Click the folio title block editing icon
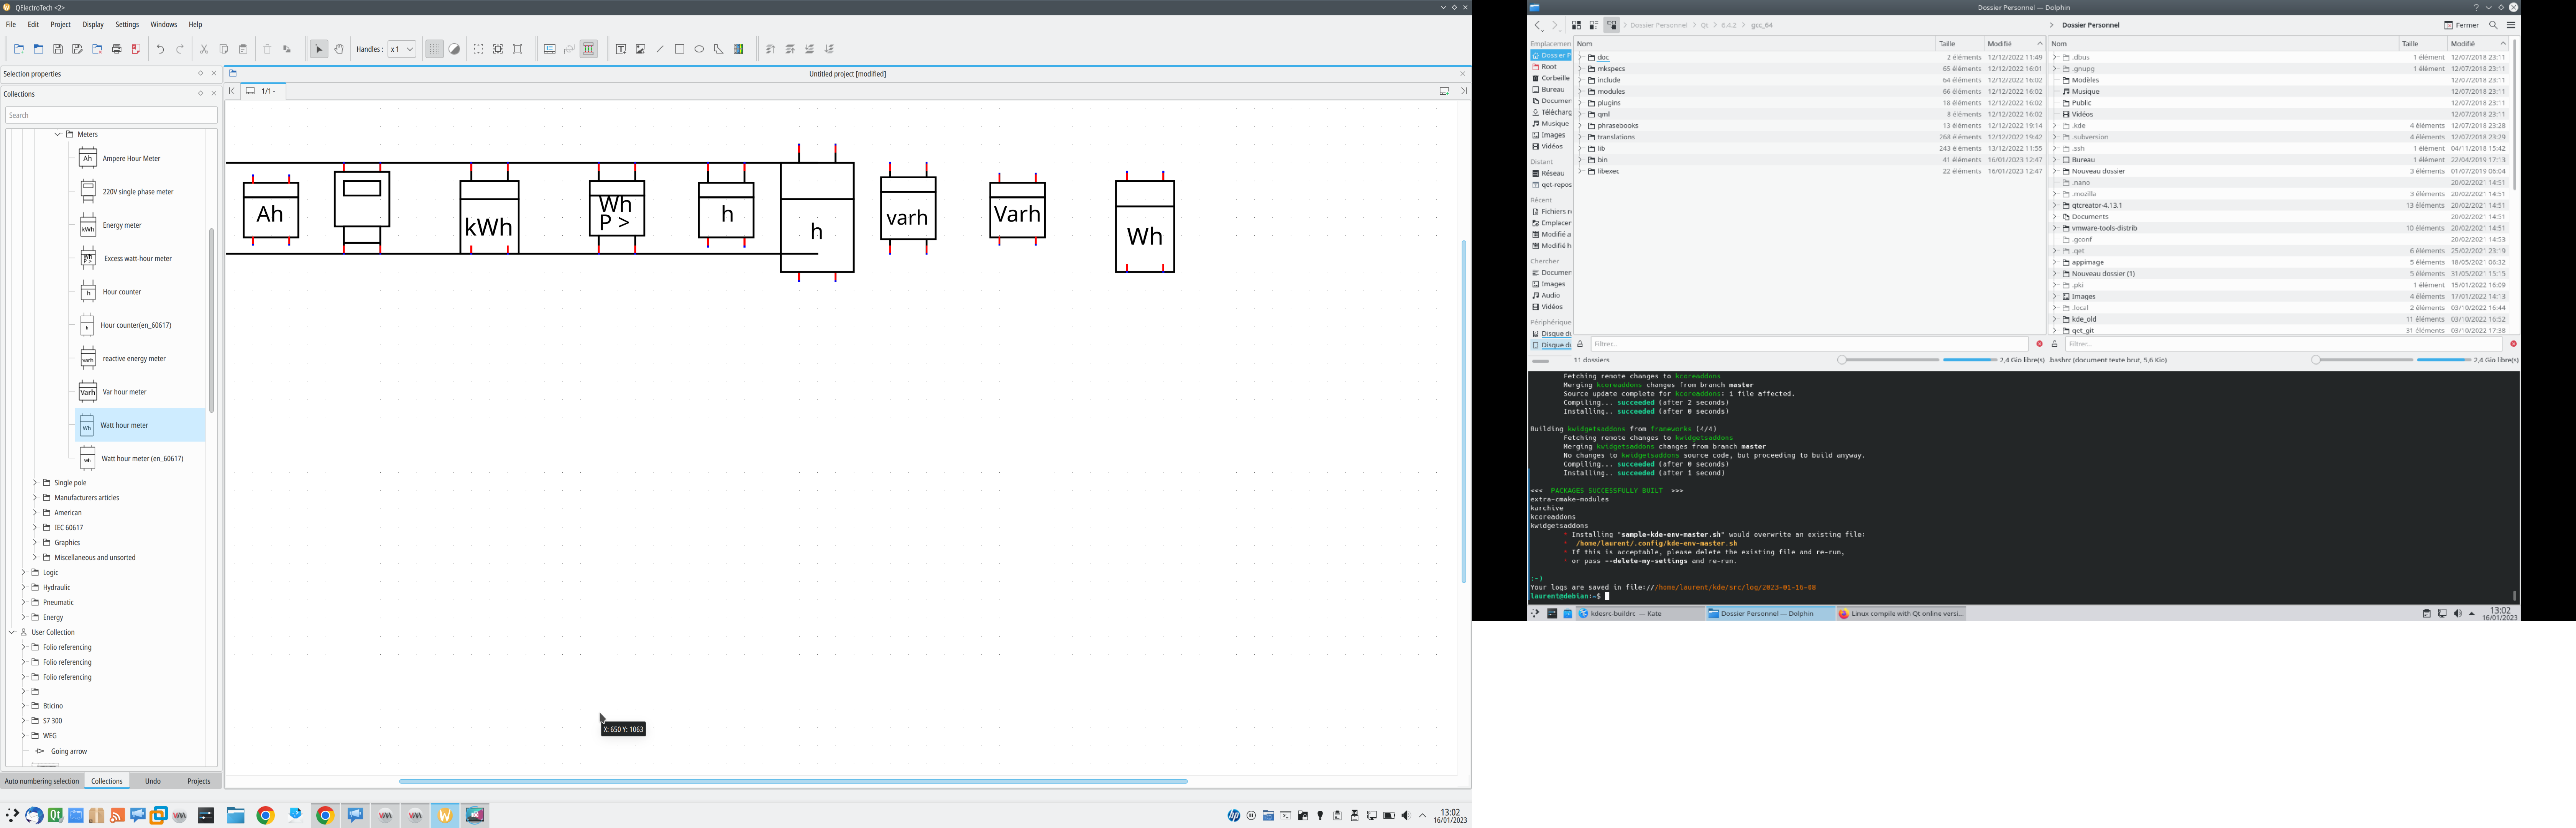The image size is (2576, 828). (x=550, y=49)
